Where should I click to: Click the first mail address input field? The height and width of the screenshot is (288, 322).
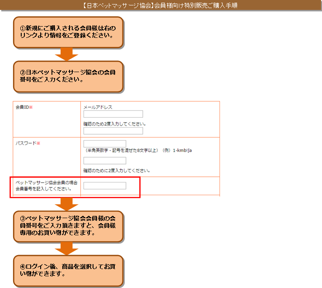[x=113, y=114]
